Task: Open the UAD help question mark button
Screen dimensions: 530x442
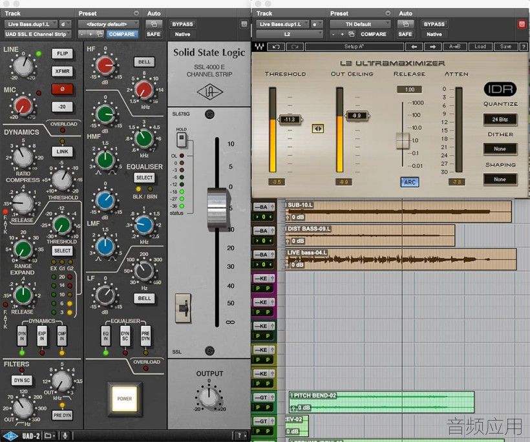Action: [x=240, y=436]
